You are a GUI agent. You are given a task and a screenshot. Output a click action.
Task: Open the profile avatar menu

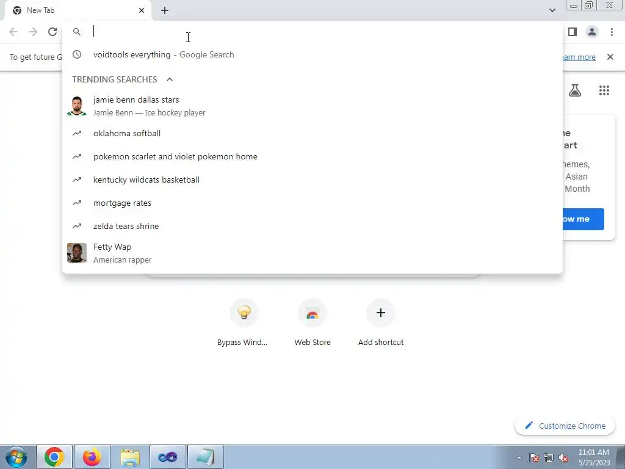(x=592, y=32)
